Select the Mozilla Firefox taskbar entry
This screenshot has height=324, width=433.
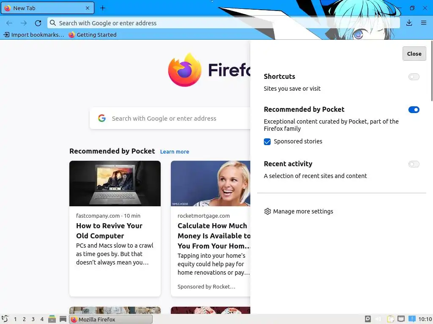110,319
